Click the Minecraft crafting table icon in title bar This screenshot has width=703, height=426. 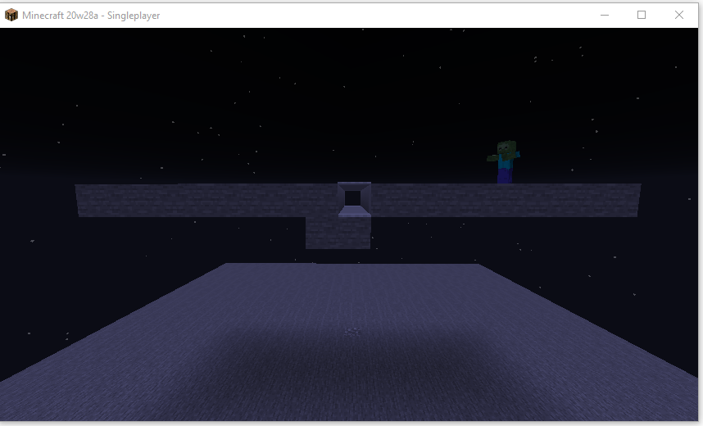coord(11,16)
